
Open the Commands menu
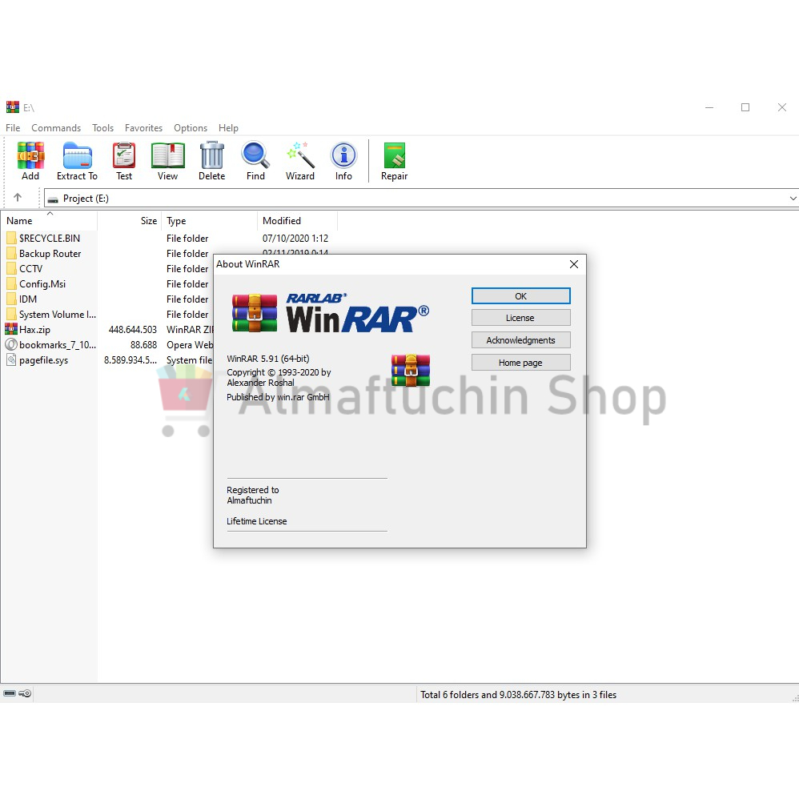click(56, 128)
